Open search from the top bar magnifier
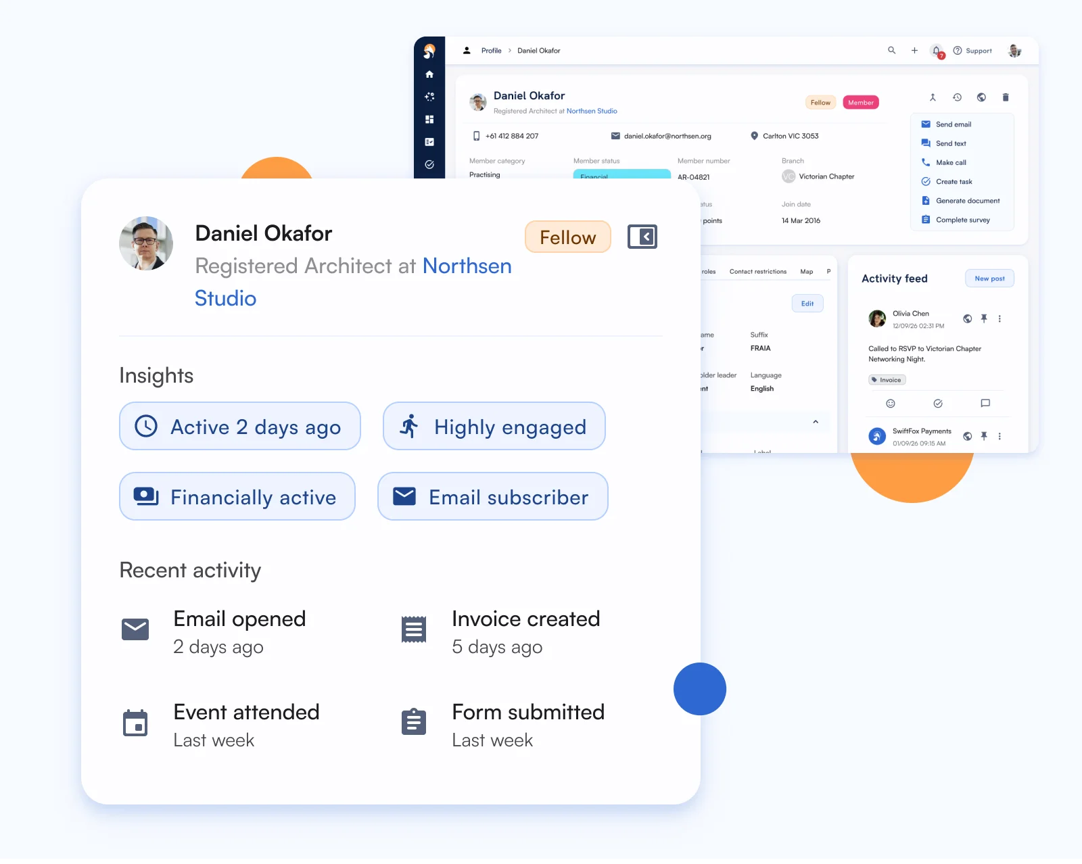Screen dimensions: 1082x864 coord(892,50)
